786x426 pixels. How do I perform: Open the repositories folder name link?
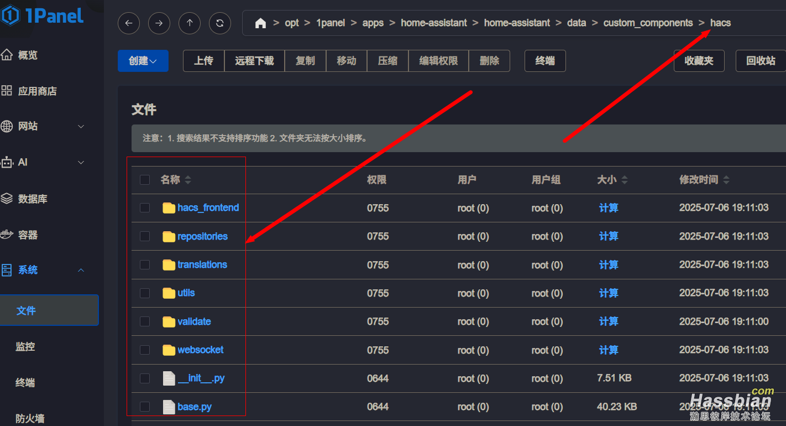[202, 236]
